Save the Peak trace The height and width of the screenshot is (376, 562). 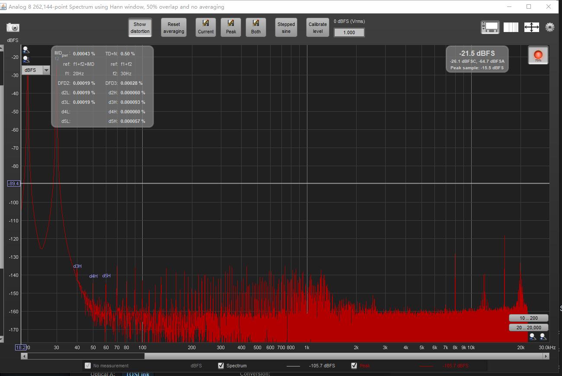pyautogui.click(x=231, y=28)
